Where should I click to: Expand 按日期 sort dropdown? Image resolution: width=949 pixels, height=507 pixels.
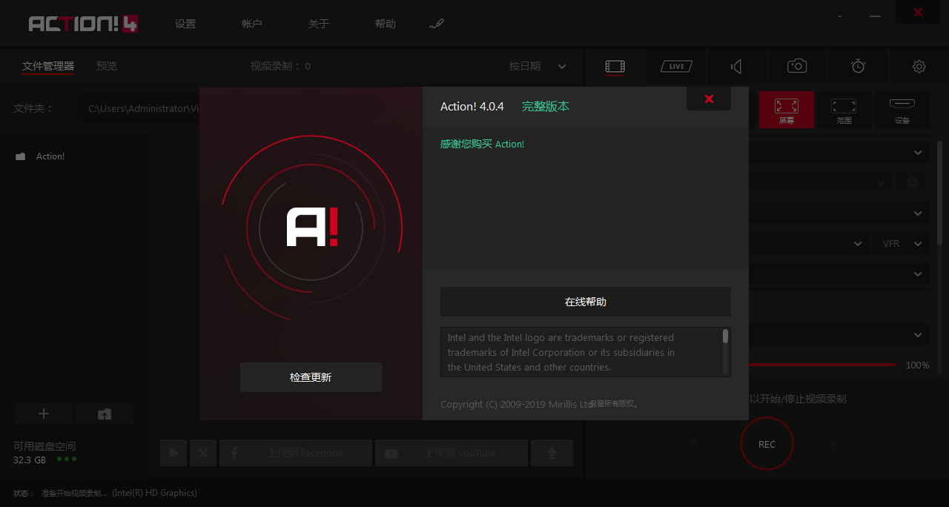[538, 66]
